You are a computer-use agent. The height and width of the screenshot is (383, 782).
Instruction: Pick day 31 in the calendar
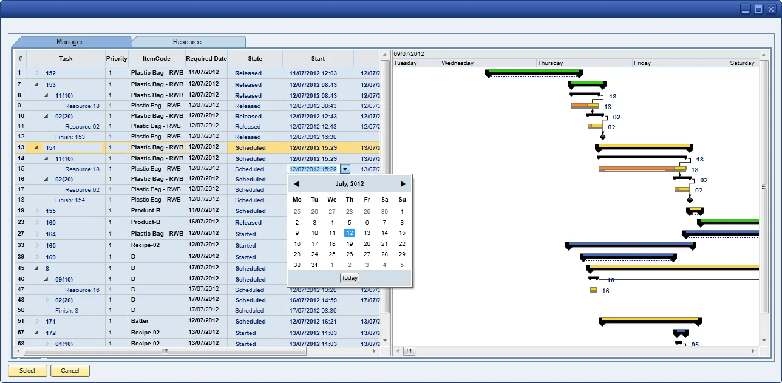click(314, 265)
